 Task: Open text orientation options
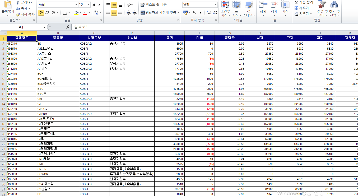(x=129, y=5)
